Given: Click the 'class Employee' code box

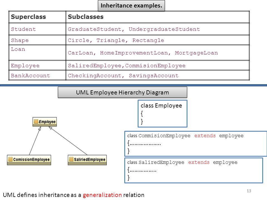Looking at the screenshot, I should (162, 113).
